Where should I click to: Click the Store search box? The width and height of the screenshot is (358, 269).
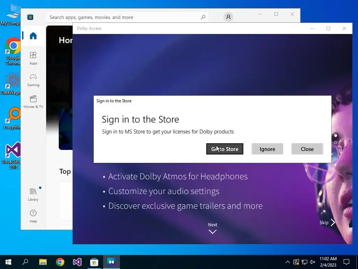tap(127, 17)
